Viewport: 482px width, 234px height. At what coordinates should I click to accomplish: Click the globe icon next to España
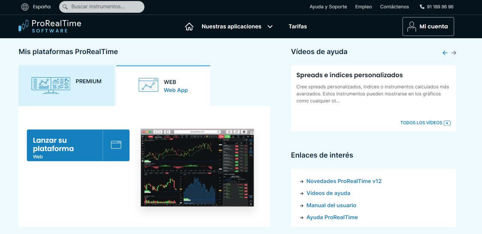coord(24,6)
